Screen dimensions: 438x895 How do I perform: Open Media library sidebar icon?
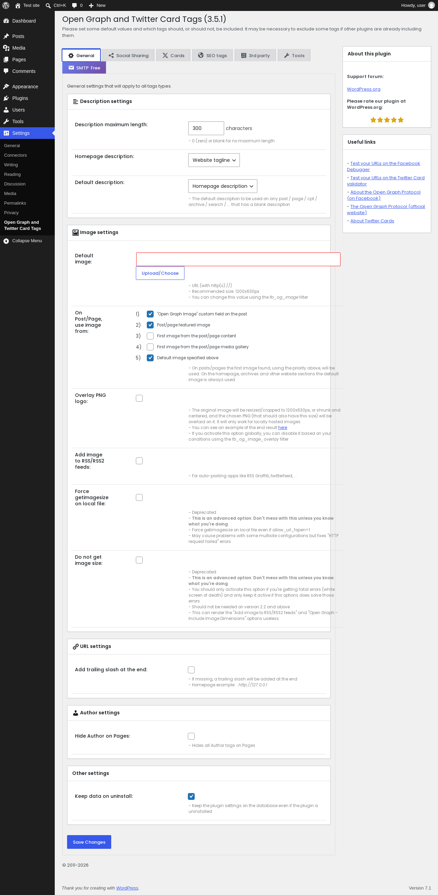pos(6,48)
